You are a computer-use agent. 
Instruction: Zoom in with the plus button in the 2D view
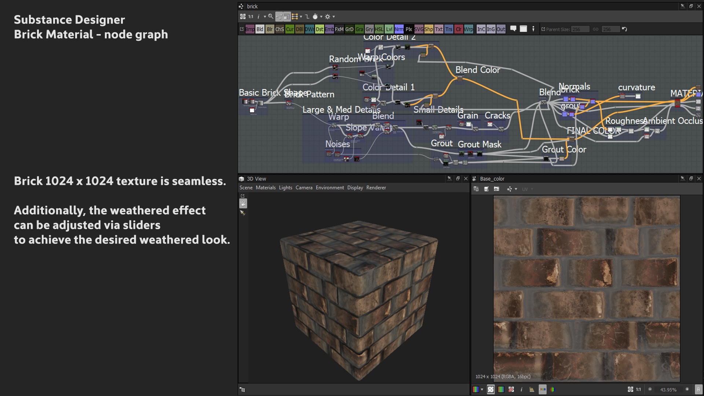pyautogui.click(x=687, y=389)
